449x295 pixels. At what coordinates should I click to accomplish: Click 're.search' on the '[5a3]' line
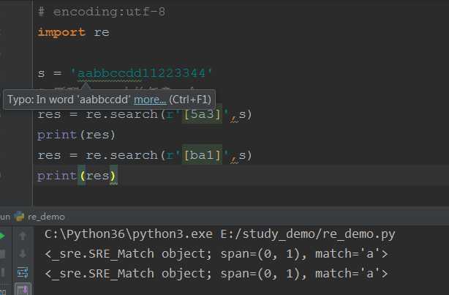point(121,114)
